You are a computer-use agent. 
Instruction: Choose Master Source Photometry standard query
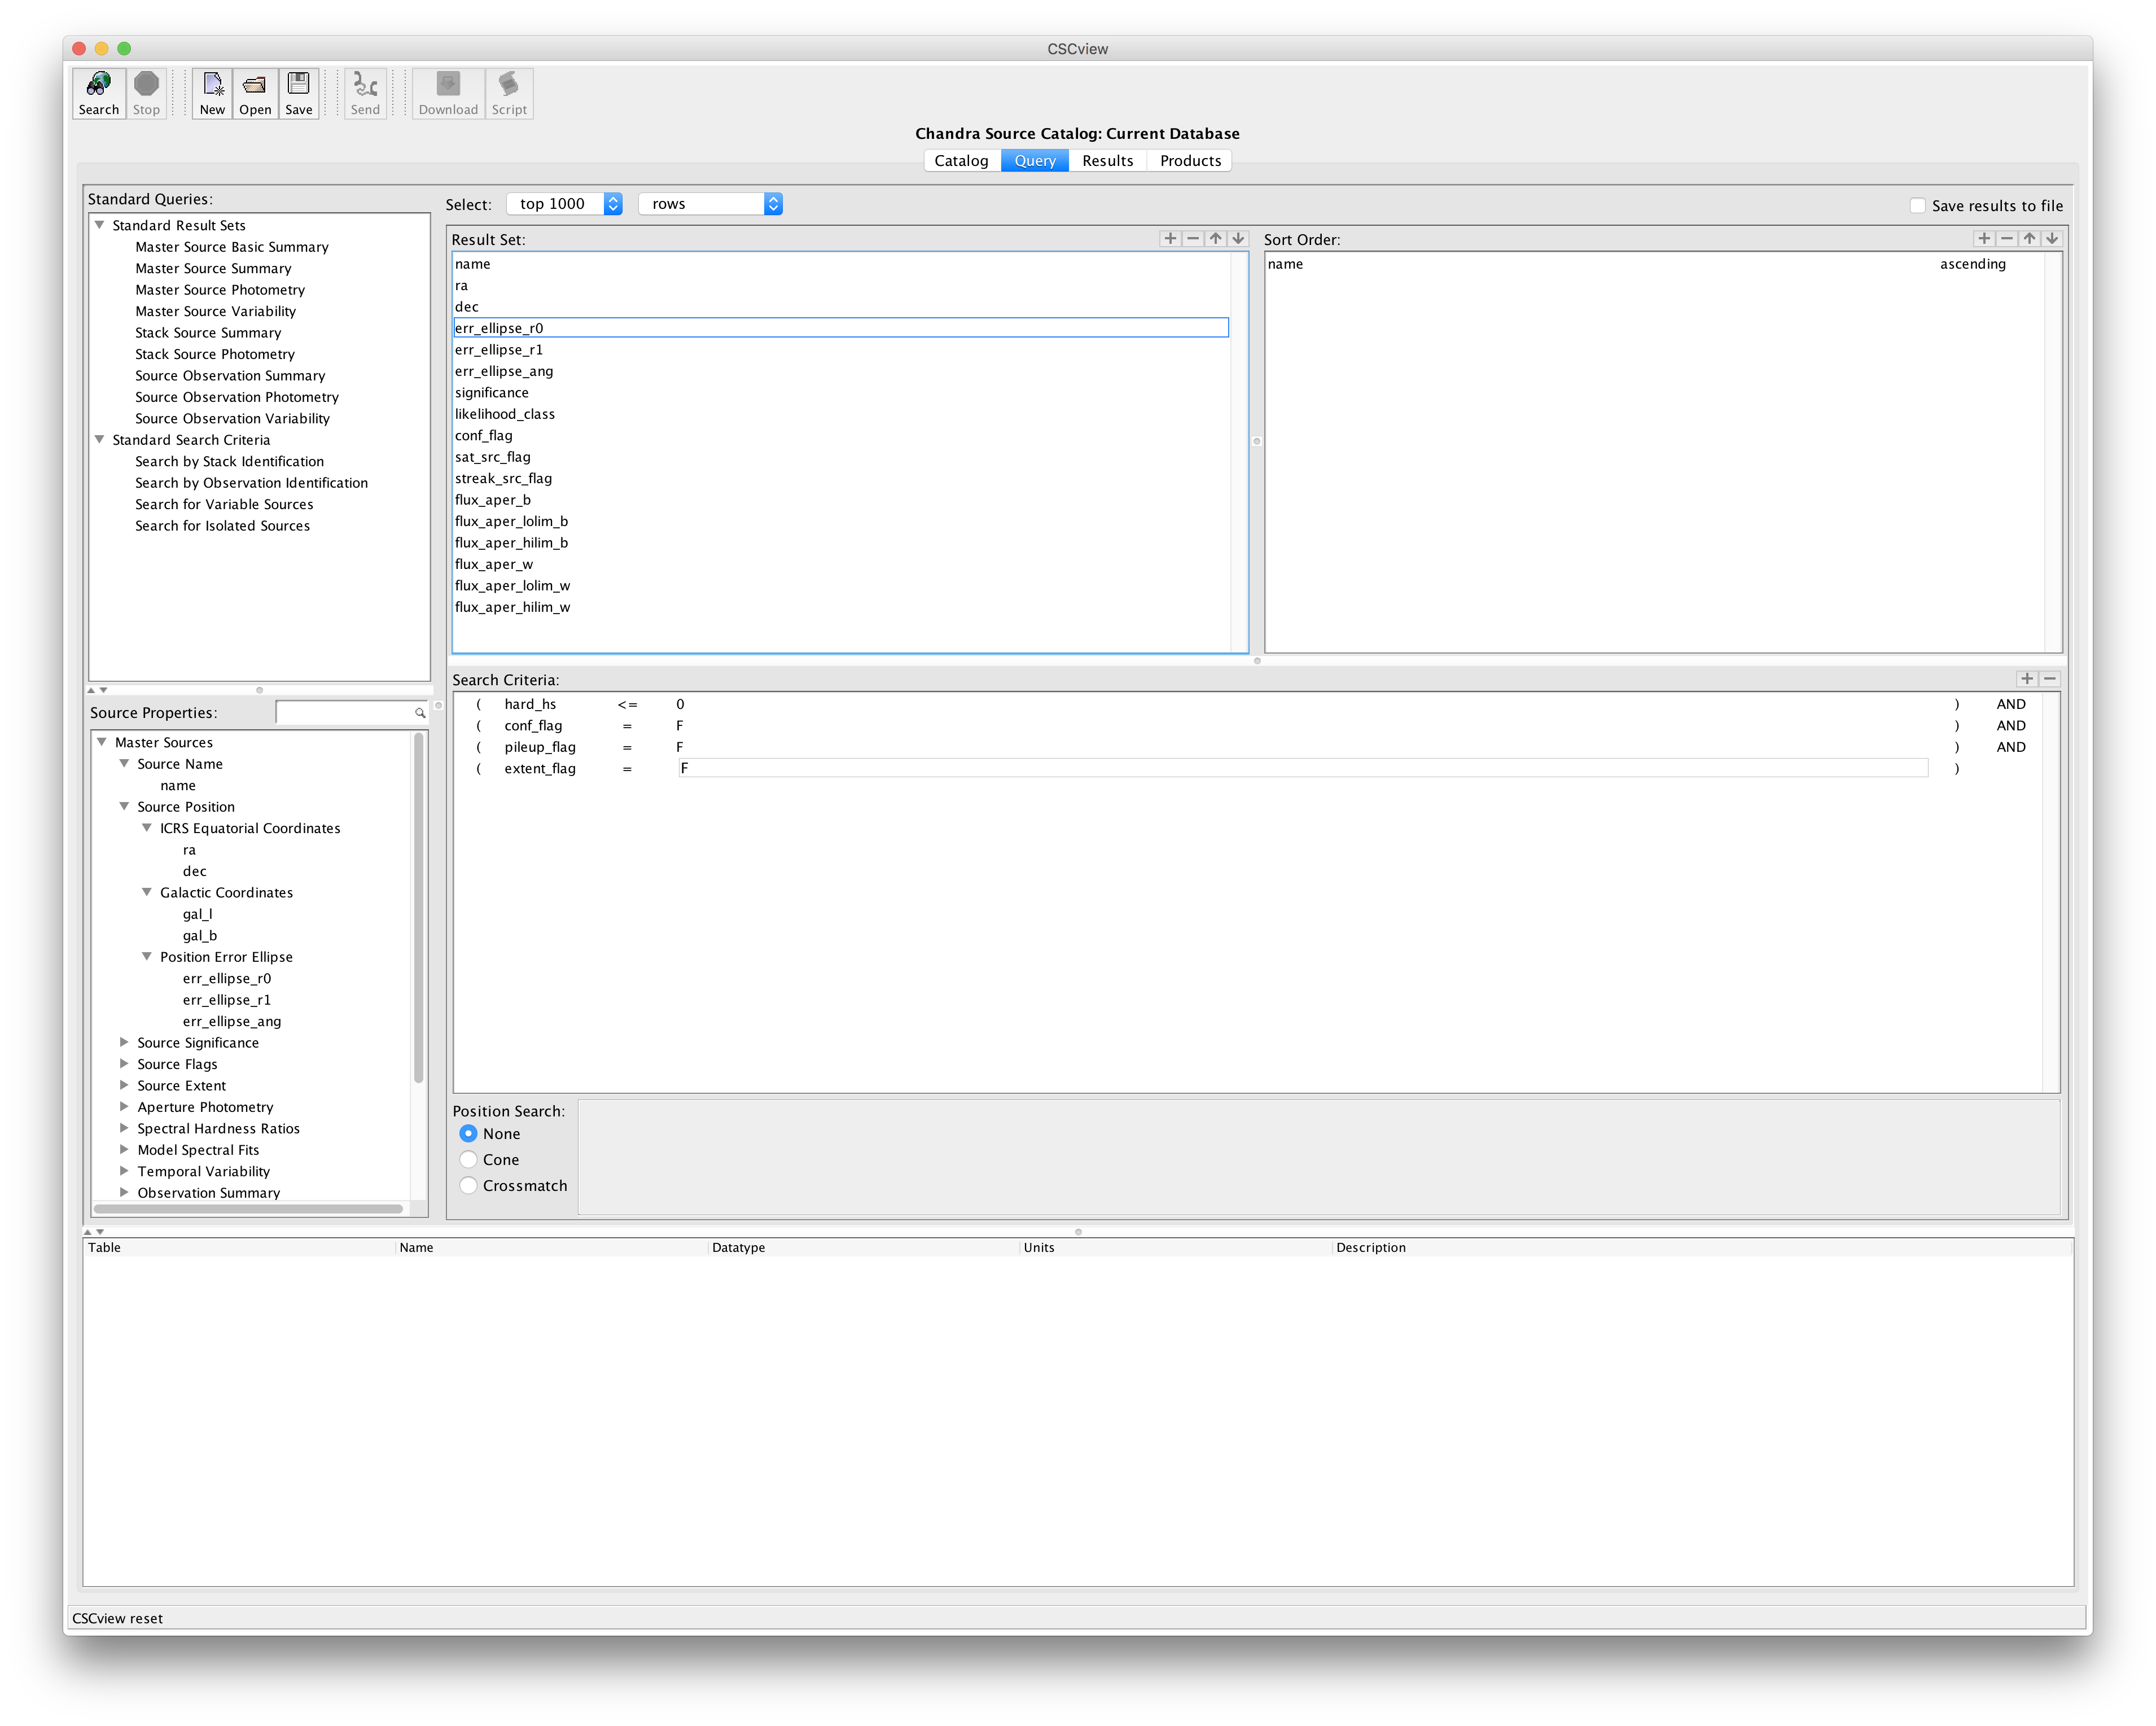(x=220, y=290)
